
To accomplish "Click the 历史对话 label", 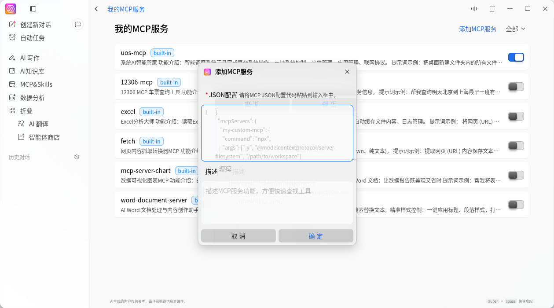I will 19,157.
